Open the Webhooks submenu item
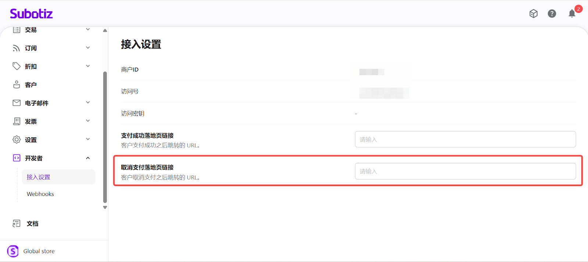The height and width of the screenshot is (262, 588). [40, 194]
